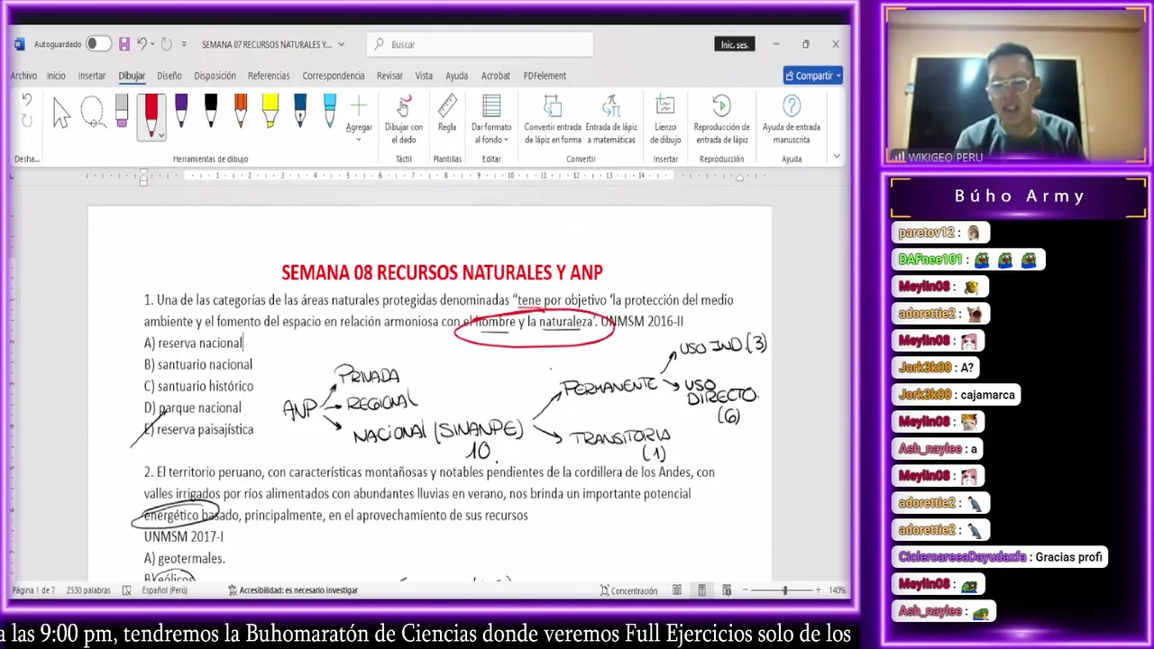The image size is (1154, 649).
Task: Select the dark blue fountain pen
Action: pos(300,111)
